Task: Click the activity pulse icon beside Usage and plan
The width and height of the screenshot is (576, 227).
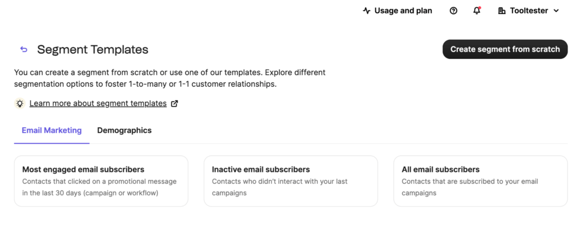Action: pyautogui.click(x=367, y=11)
